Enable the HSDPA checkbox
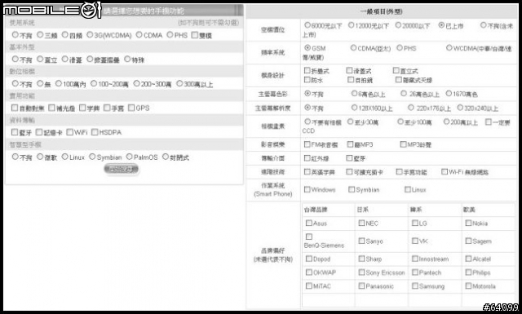Screen dimensions: 522x314 pyautogui.click(x=95, y=132)
